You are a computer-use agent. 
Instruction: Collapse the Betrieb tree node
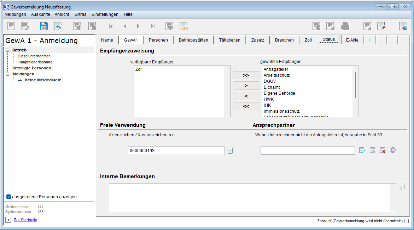(8, 50)
